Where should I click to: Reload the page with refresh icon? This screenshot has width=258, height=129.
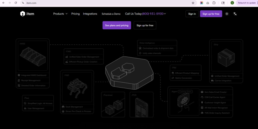pos(16,3)
